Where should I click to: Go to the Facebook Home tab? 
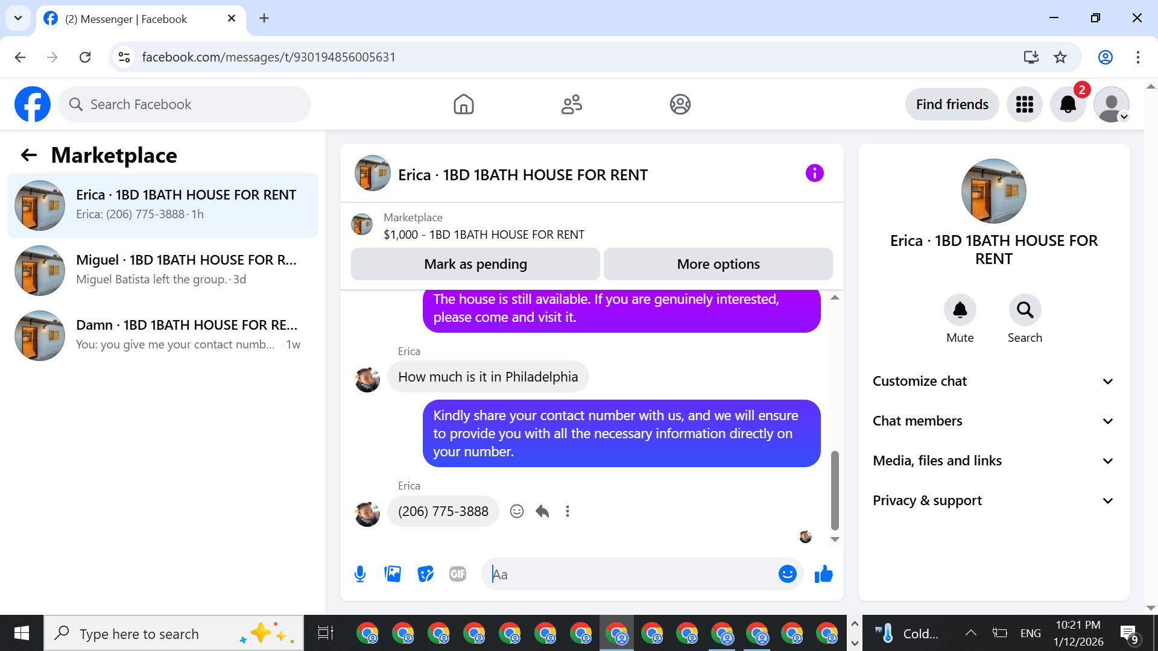(x=463, y=104)
